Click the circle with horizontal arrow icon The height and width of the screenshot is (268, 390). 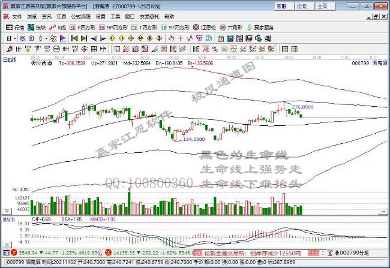click(56, 49)
